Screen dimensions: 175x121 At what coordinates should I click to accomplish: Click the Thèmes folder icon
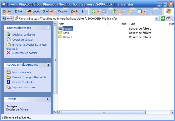pyautogui.click(x=60, y=37)
